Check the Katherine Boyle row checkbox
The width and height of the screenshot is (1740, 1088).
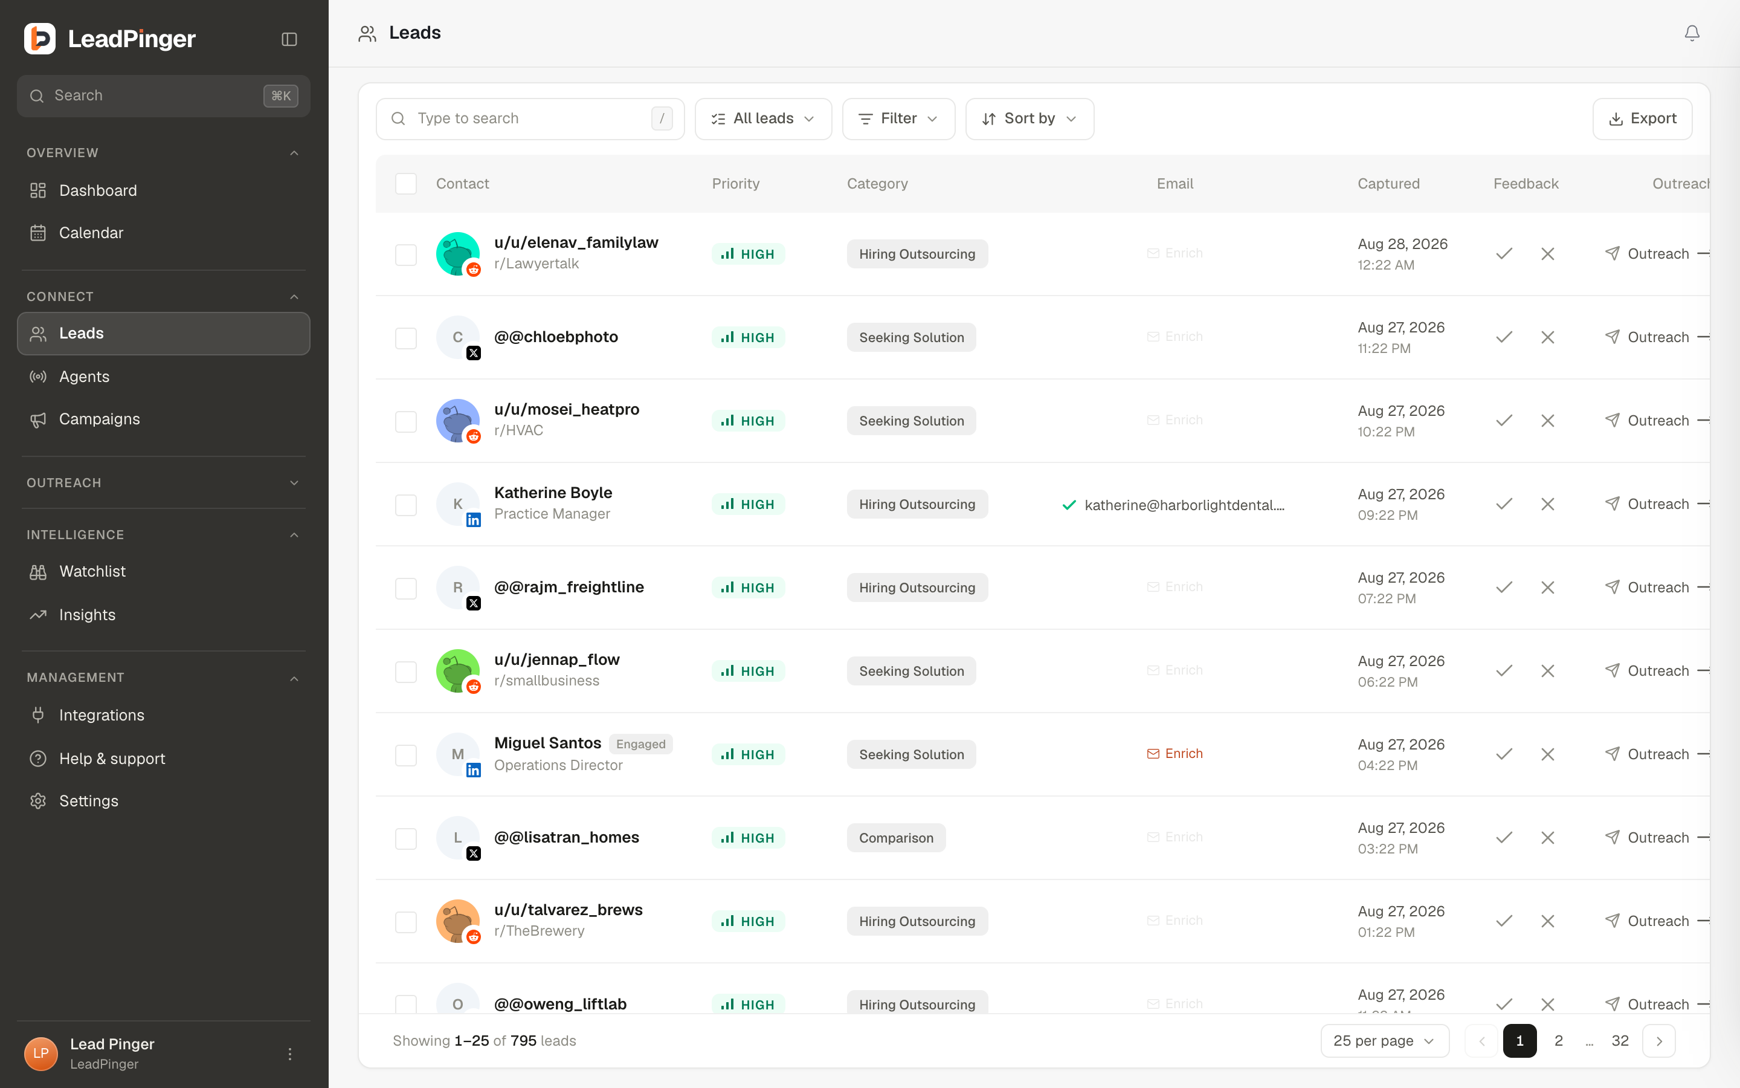coord(406,505)
